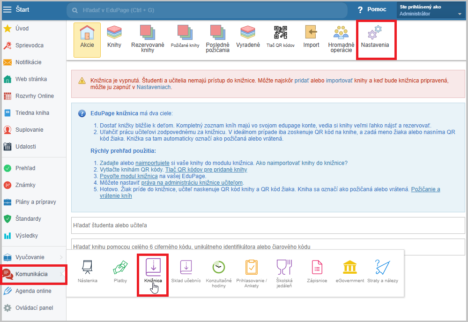Screen dimensions: 468x322
Task: Open Straty a nálezy lost and found
Action: pos(383,271)
